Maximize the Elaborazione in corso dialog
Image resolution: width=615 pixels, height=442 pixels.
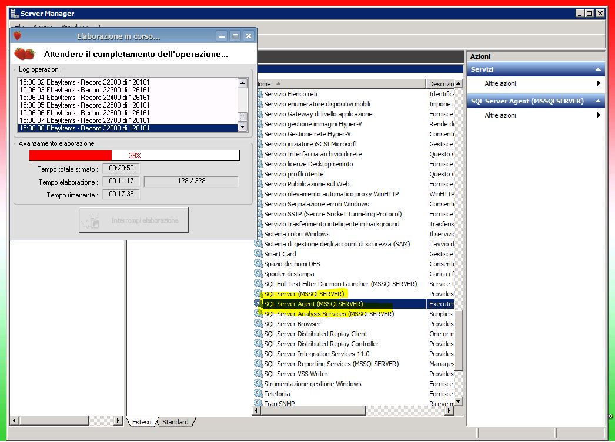point(235,36)
